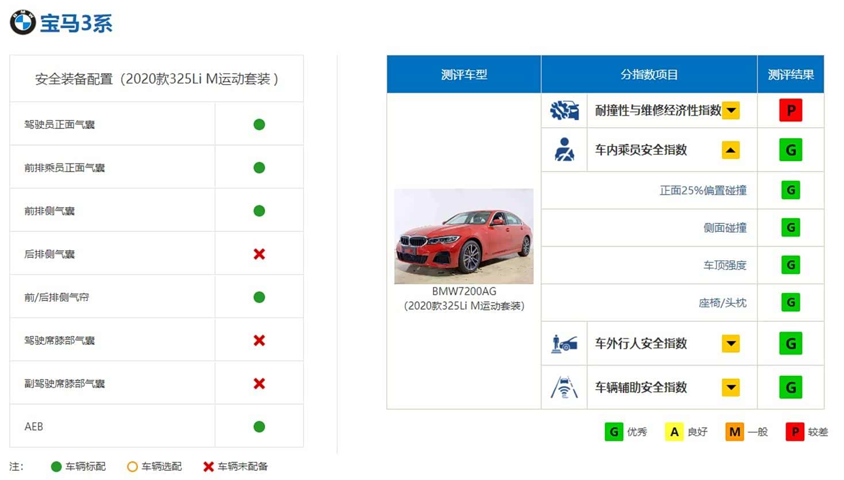
Task: Click the orange M 一般 legend badge
Action: (735, 432)
